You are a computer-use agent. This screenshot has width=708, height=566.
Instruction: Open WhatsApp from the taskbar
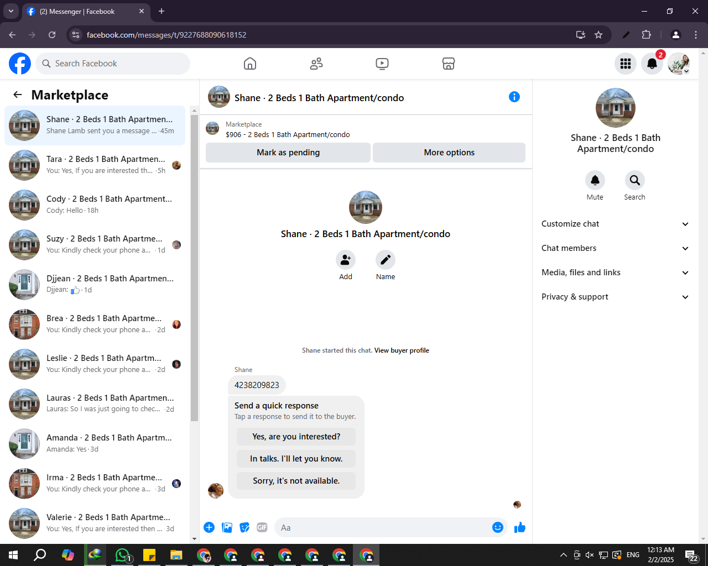122,555
